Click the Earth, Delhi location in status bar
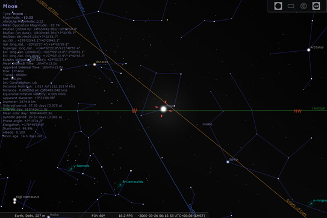The image size is (327, 218). pos(30,216)
